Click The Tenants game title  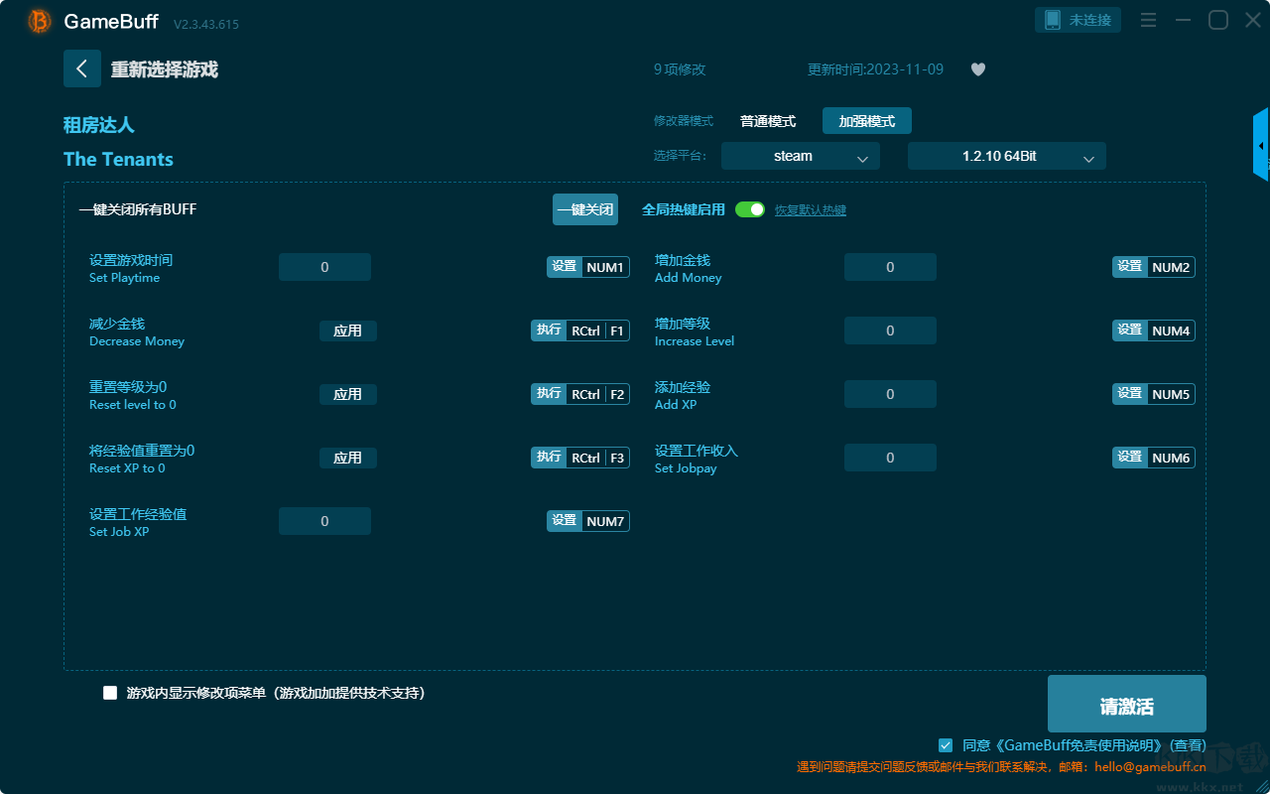[118, 159]
